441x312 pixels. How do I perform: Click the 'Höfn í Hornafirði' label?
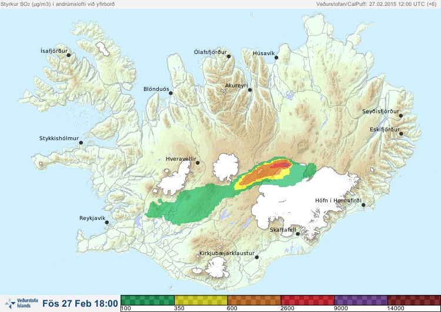pyautogui.click(x=338, y=201)
